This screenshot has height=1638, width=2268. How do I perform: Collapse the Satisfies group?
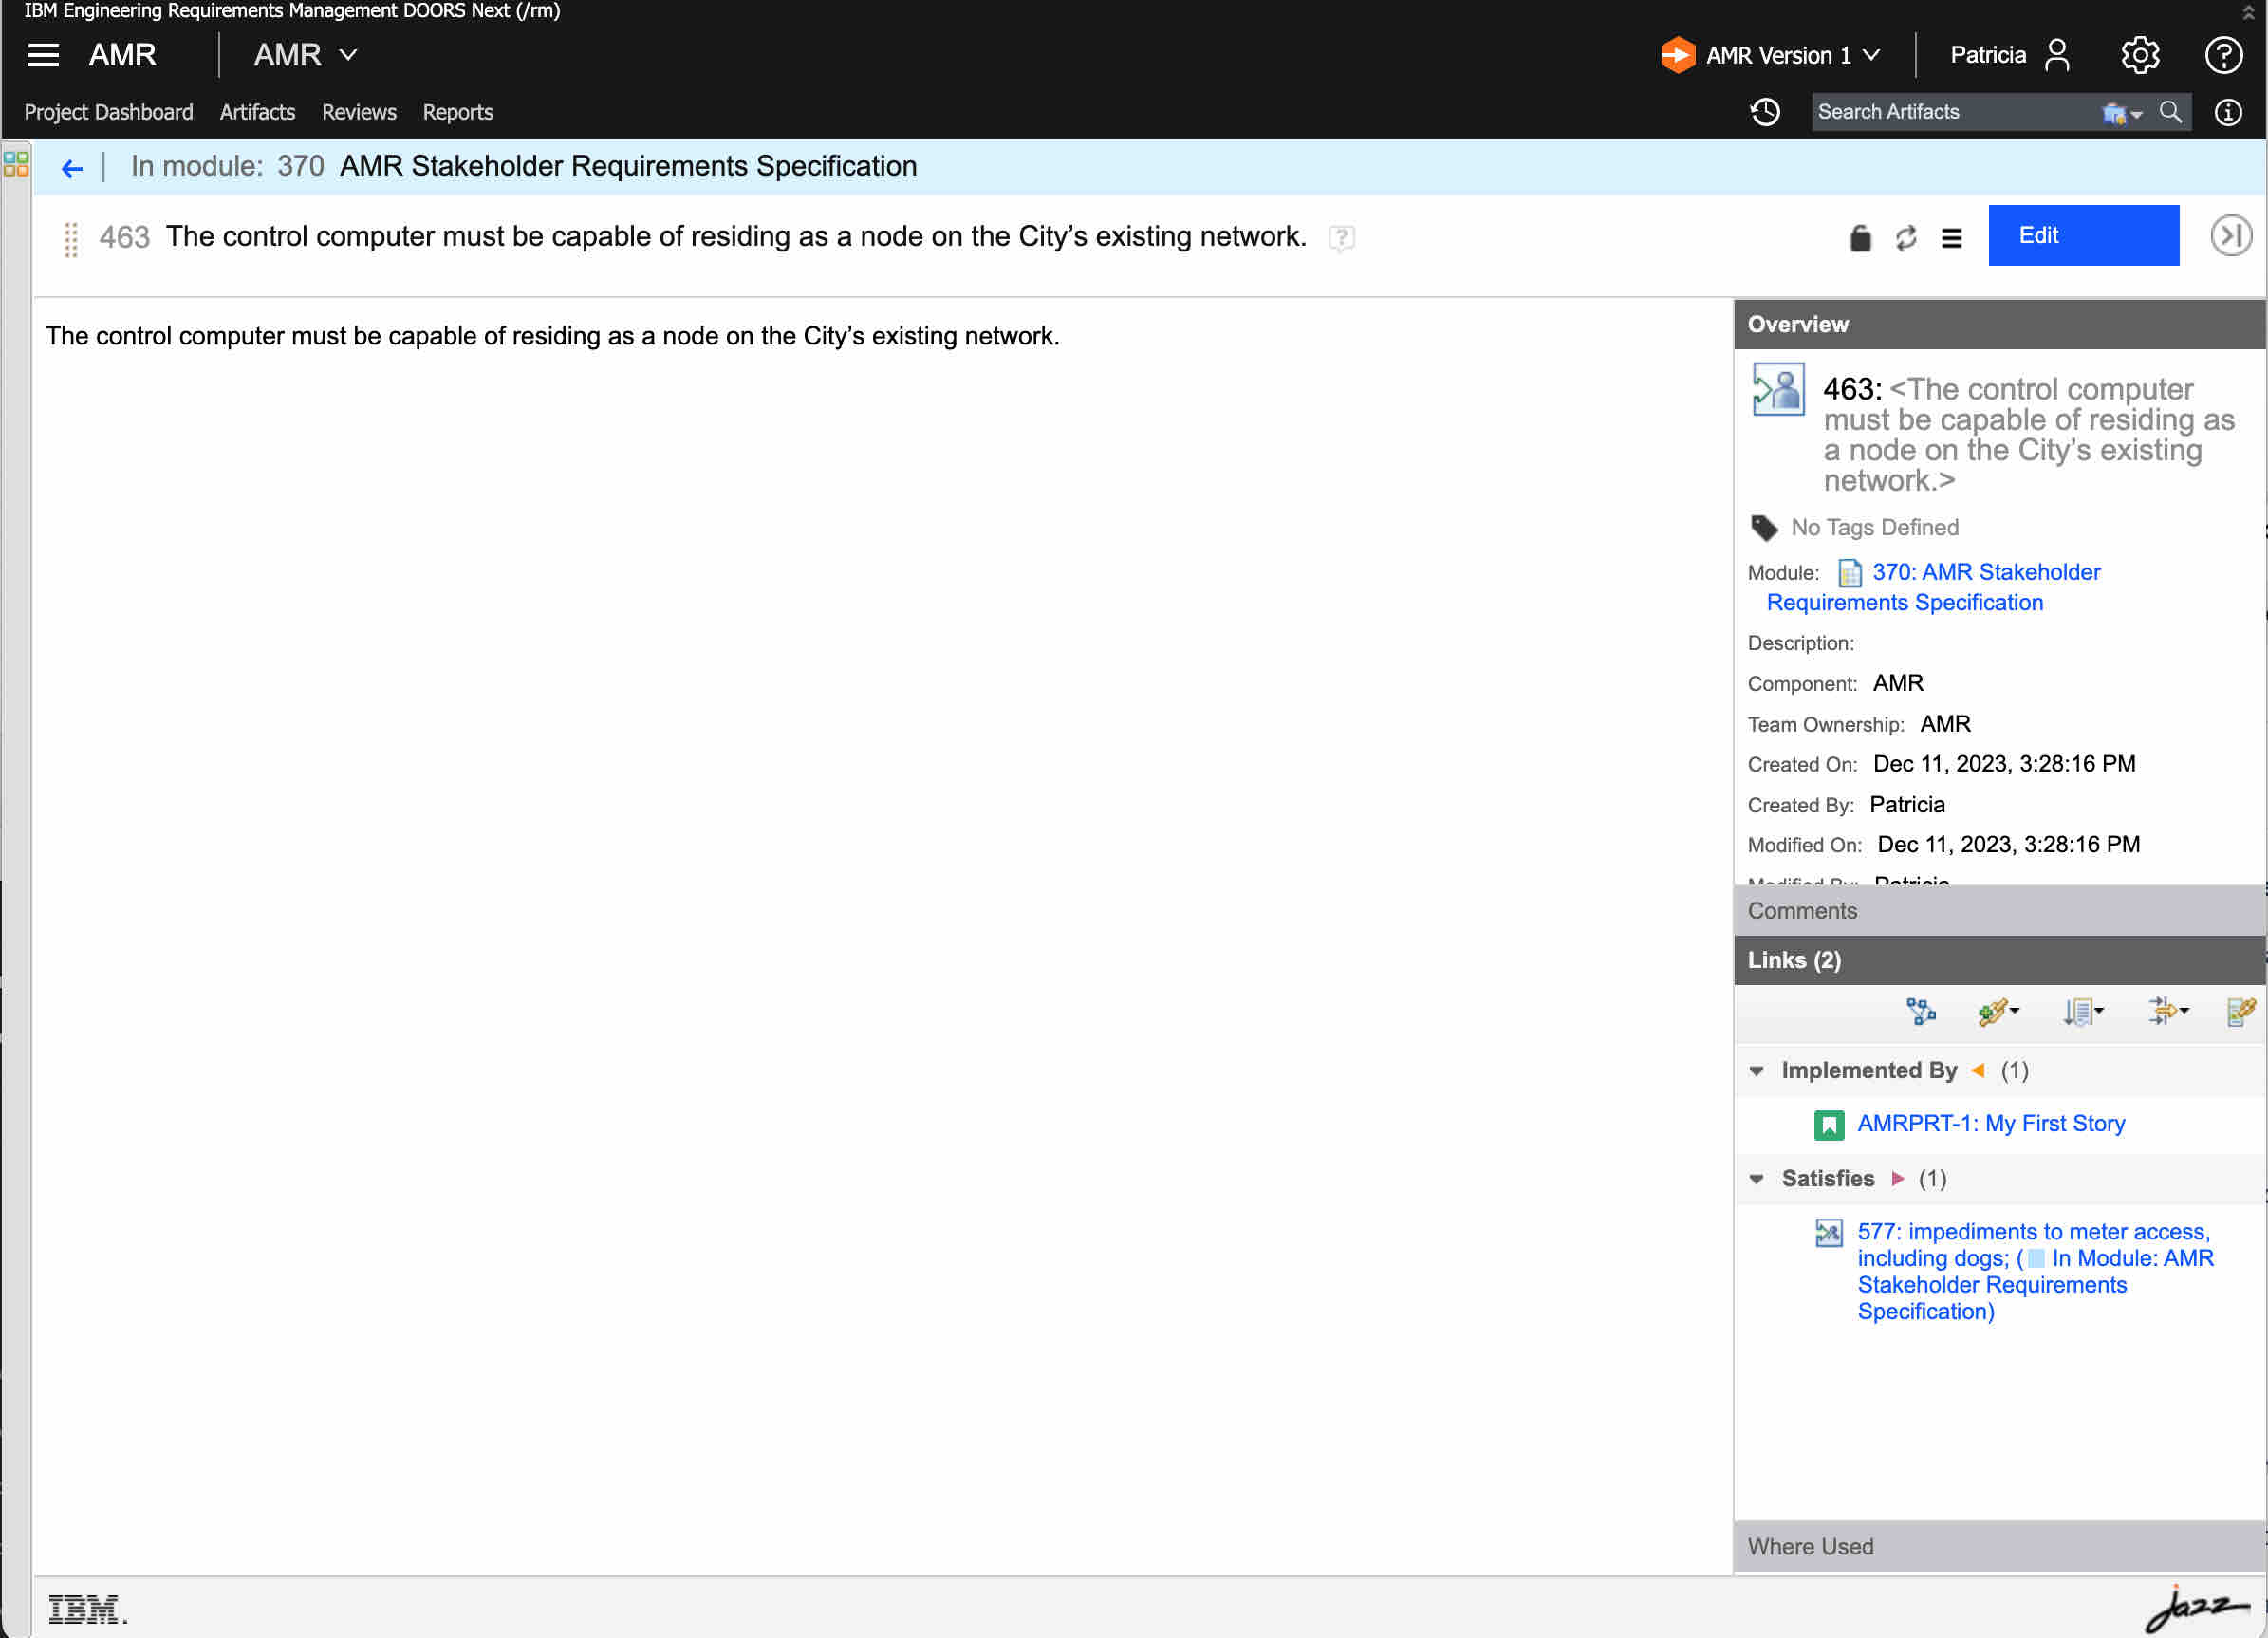[1756, 1179]
